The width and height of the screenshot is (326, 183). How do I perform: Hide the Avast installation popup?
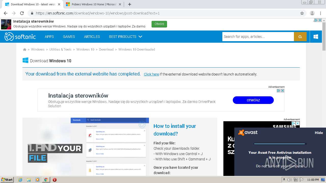319,133
